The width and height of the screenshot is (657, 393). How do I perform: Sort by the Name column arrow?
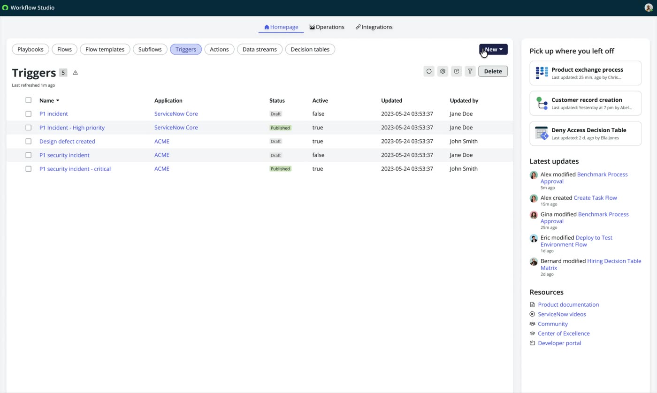[x=58, y=100]
